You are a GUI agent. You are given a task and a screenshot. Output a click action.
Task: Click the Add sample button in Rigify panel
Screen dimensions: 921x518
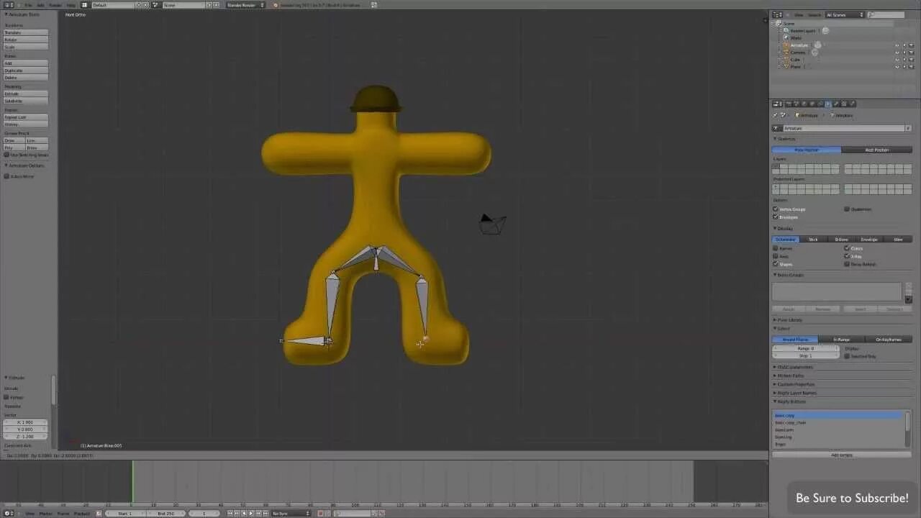tap(842, 455)
